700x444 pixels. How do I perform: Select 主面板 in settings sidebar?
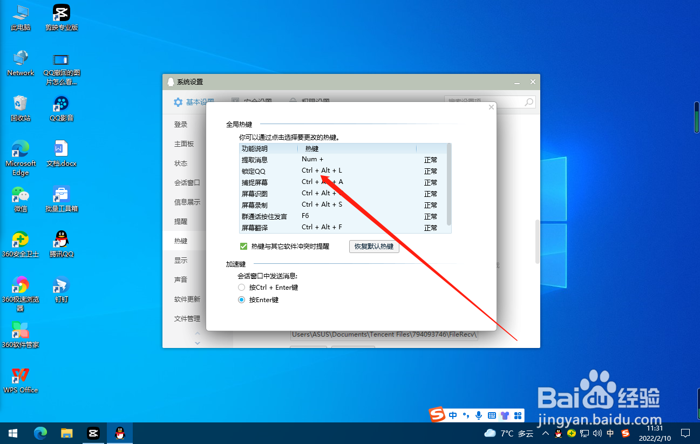tap(184, 144)
